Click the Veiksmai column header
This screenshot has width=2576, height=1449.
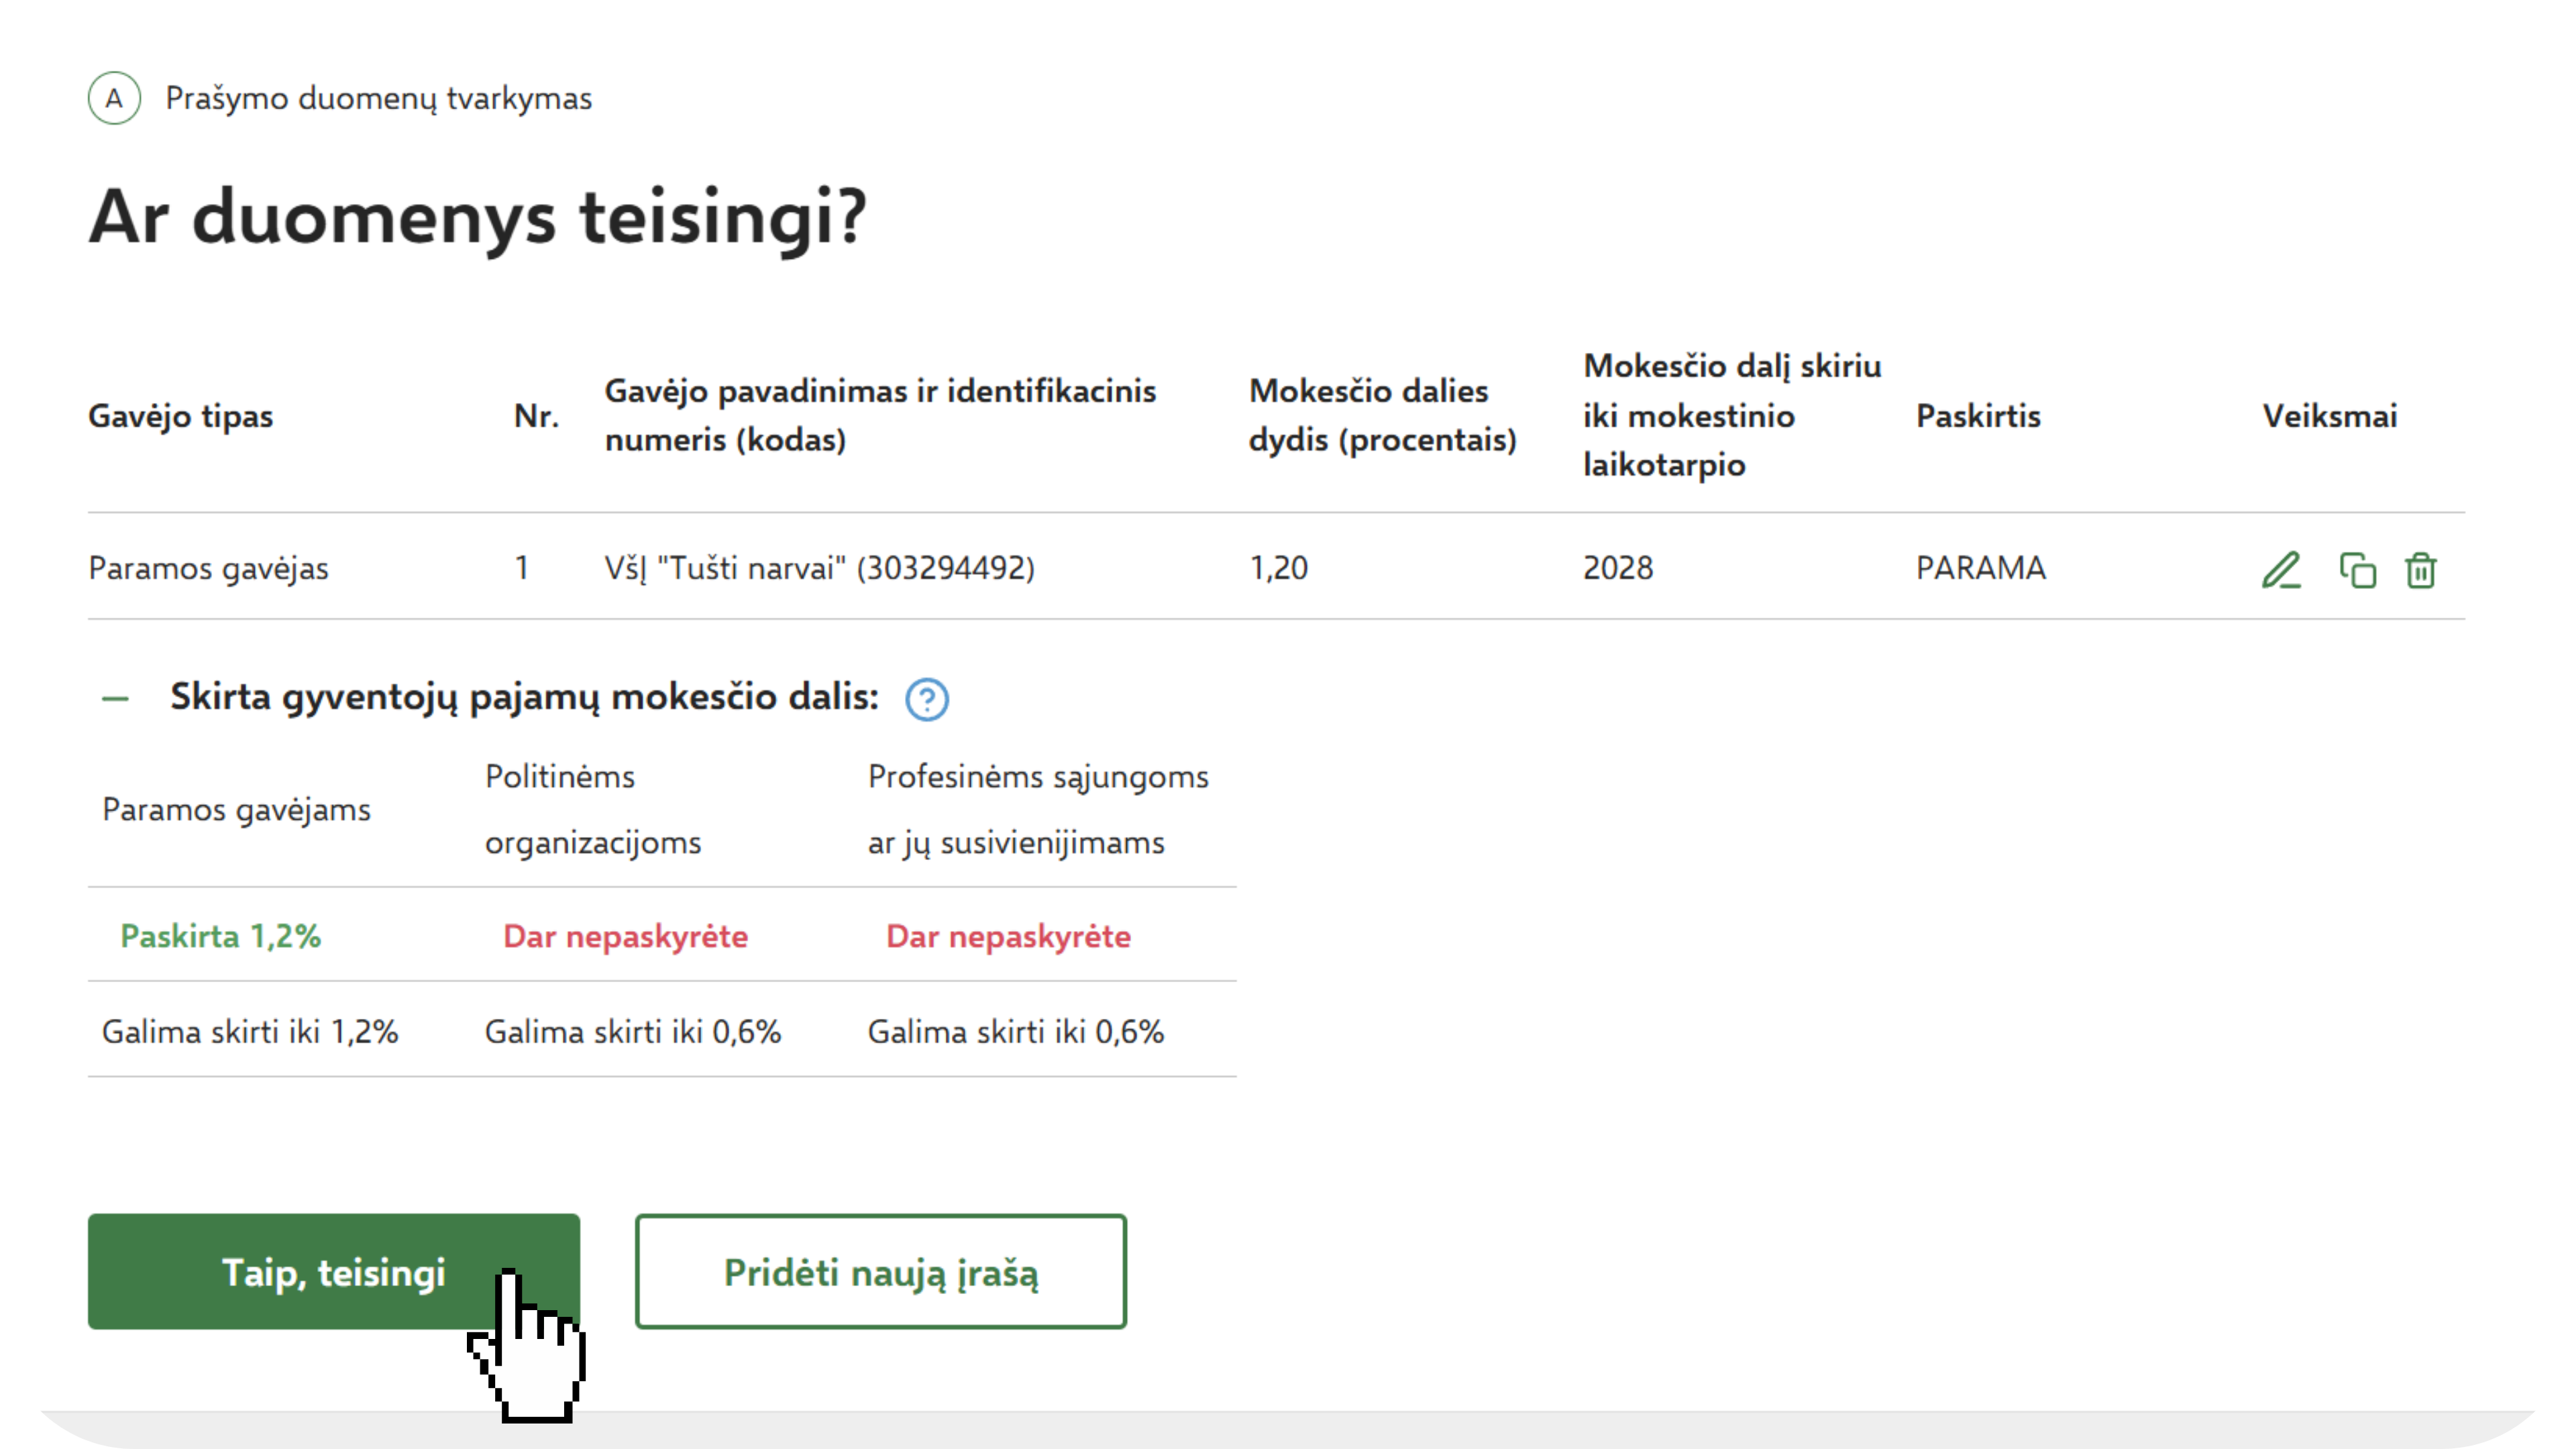tap(2329, 416)
